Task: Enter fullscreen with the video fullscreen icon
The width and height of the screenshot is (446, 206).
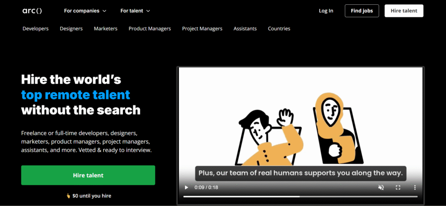Action: [x=398, y=188]
